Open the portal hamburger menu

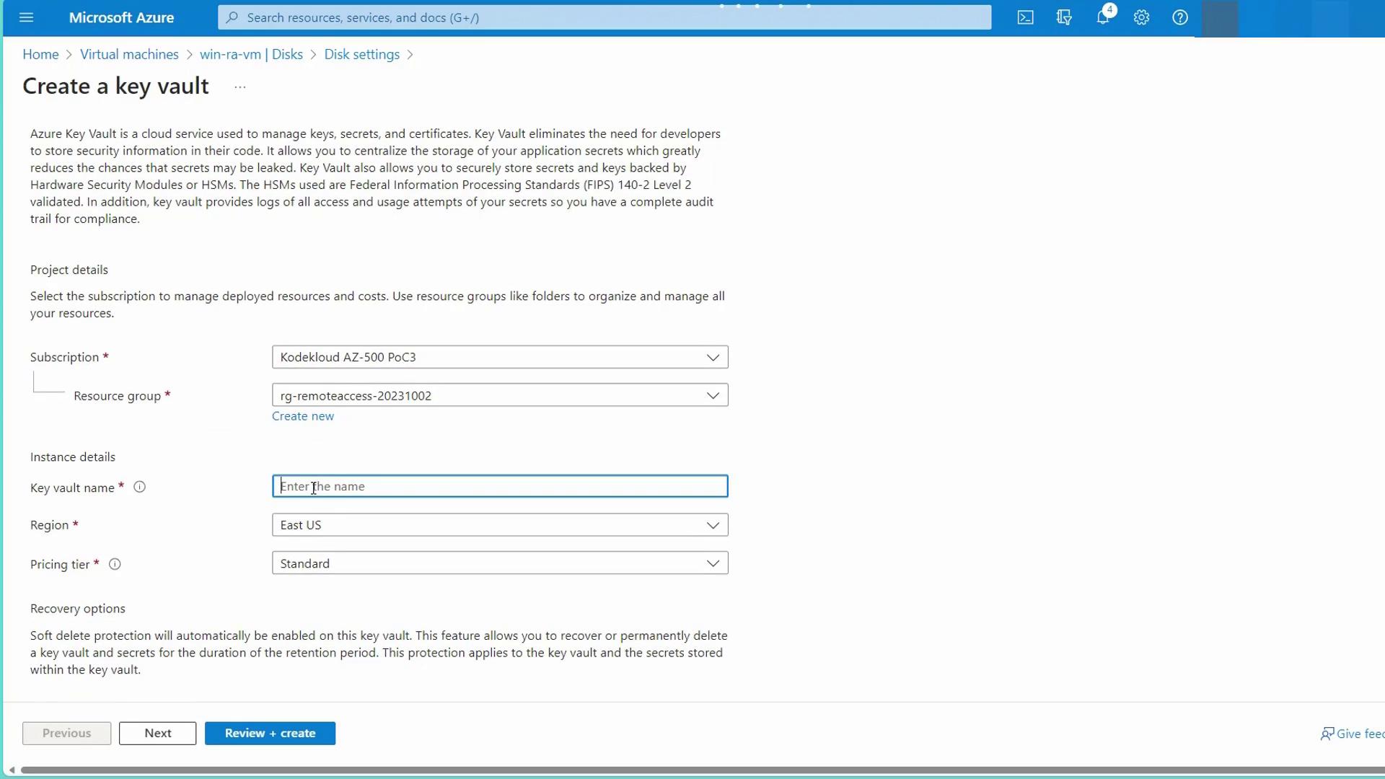pyautogui.click(x=27, y=17)
